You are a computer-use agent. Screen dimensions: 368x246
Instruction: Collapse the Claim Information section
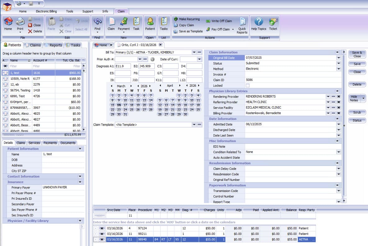[x=337, y=52]
